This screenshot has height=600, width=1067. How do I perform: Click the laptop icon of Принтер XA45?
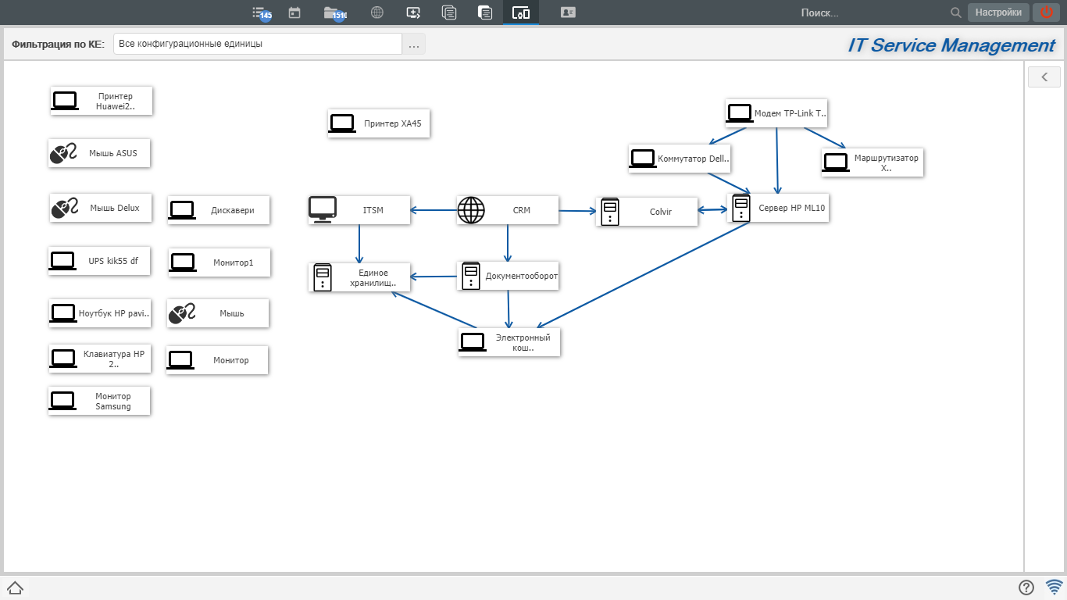tap(342, 123)
